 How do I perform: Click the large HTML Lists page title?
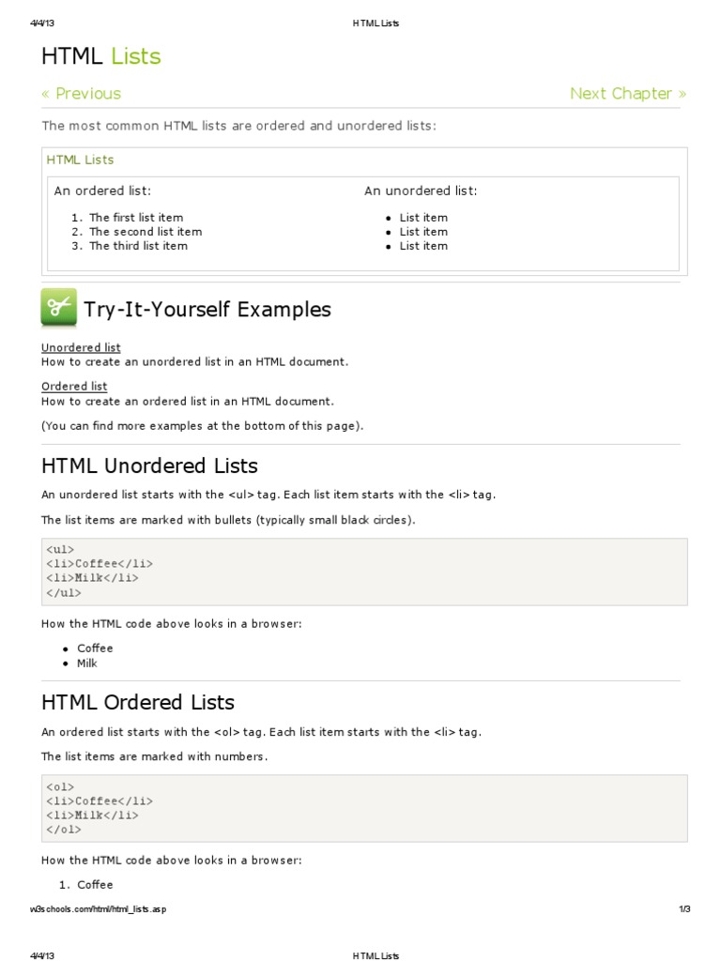pyautogui.click(x=100, y=56)
